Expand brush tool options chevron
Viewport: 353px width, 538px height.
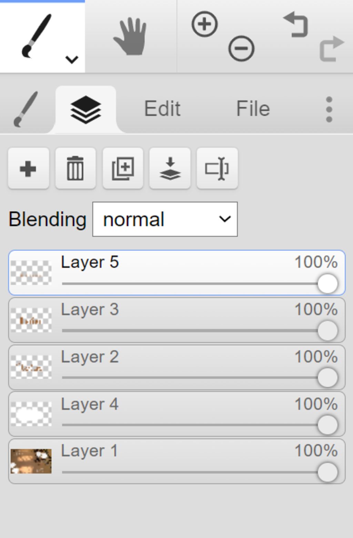pos(72,60)
